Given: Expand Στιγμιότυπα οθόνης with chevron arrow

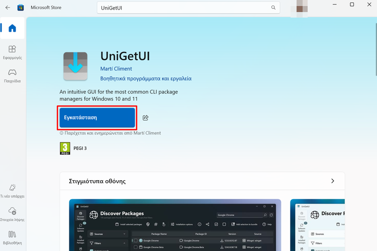Looking at the screenshot, I should coord(333,181).
